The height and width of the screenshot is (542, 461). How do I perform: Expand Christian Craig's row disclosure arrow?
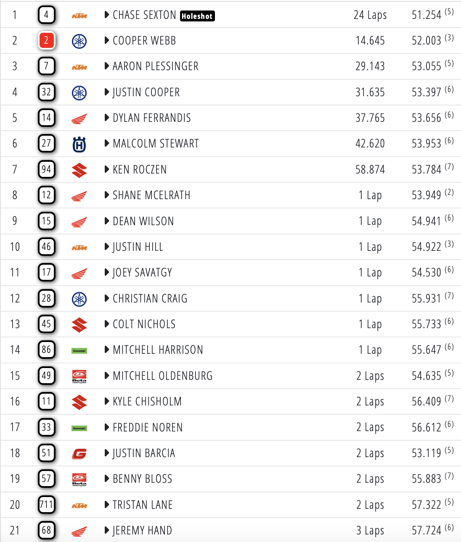pos(107,299)
